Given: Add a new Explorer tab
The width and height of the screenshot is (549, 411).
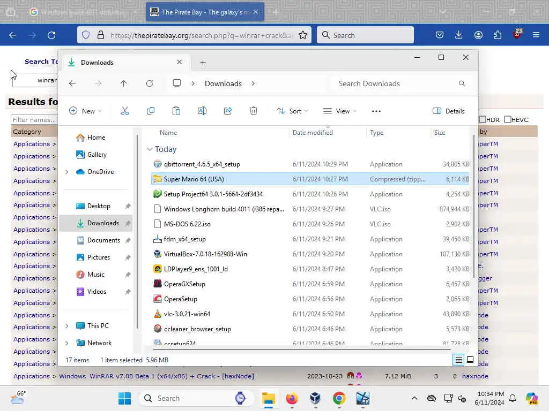Looking at the screenshot, I should [203, 63].
